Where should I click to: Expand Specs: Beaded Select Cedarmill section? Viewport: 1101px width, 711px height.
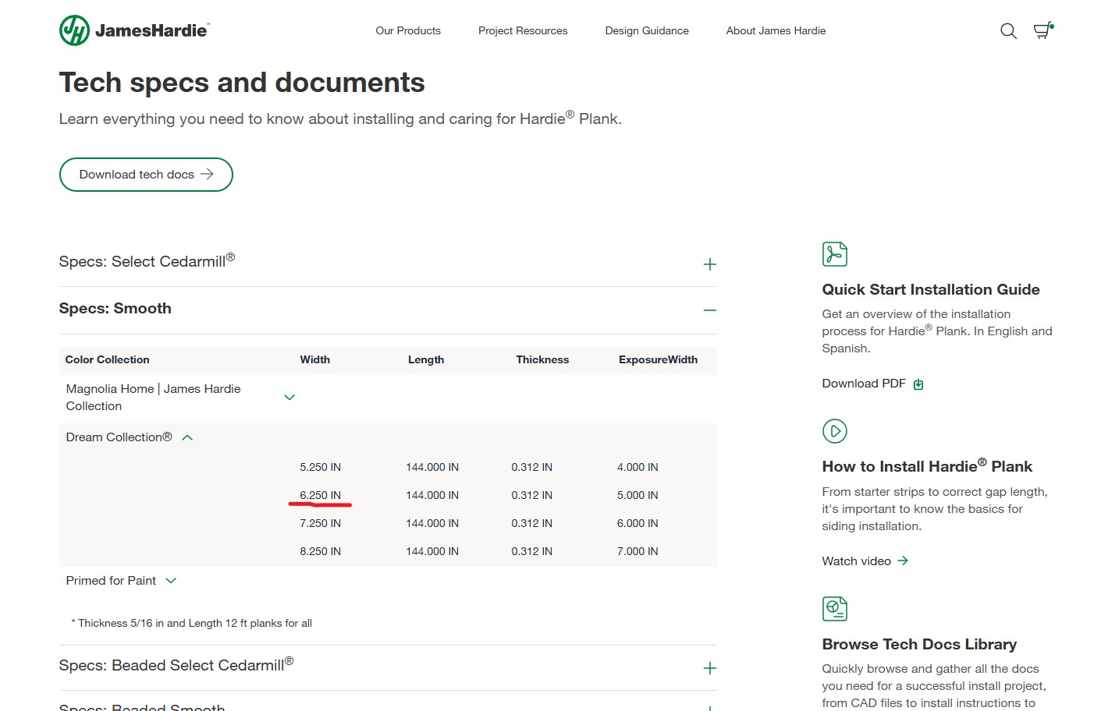pos(709,668)
